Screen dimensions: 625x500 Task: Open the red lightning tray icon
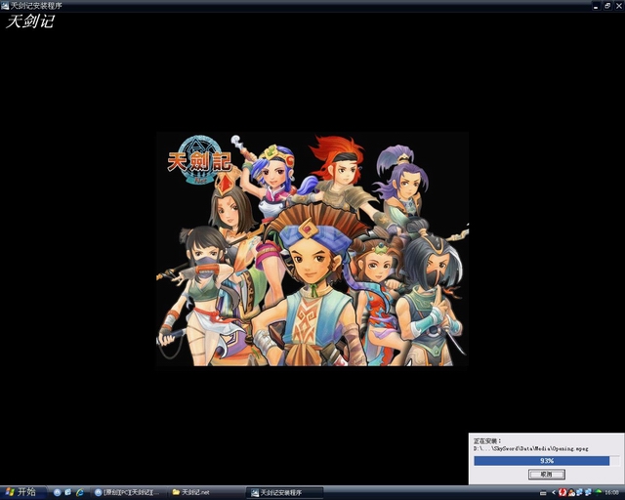(x=562, y=493)
